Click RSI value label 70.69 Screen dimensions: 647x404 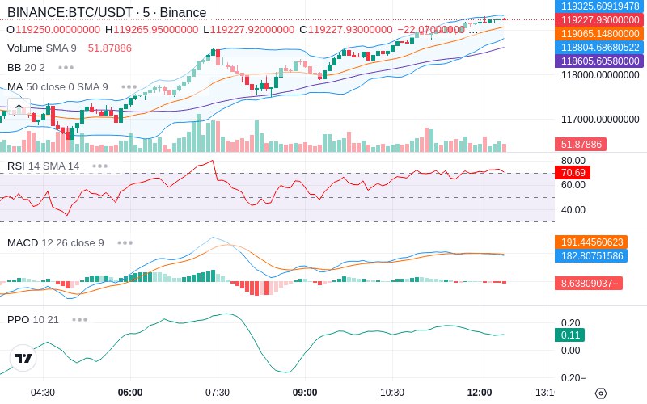pyautogui.click(x=573, y=172)
